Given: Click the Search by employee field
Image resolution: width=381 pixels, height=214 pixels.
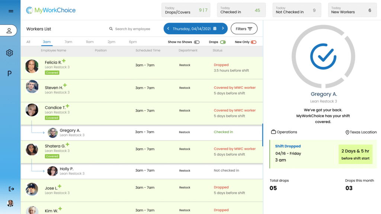Looking at the screenshot, I should 133,29.
